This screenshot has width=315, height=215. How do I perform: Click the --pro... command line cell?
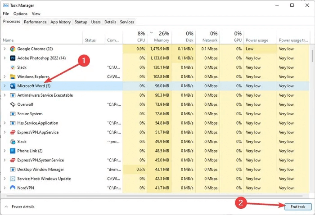click(x=114, y=142)
